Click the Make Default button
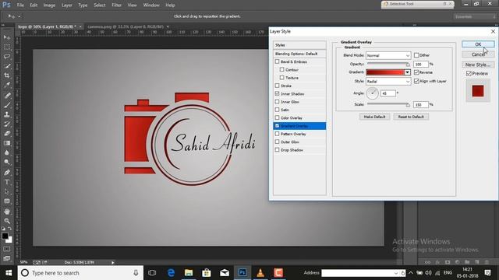 374,117
